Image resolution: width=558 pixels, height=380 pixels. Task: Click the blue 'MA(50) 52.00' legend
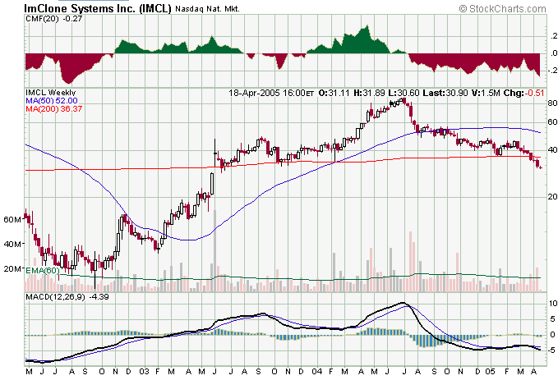coord(52,101)
